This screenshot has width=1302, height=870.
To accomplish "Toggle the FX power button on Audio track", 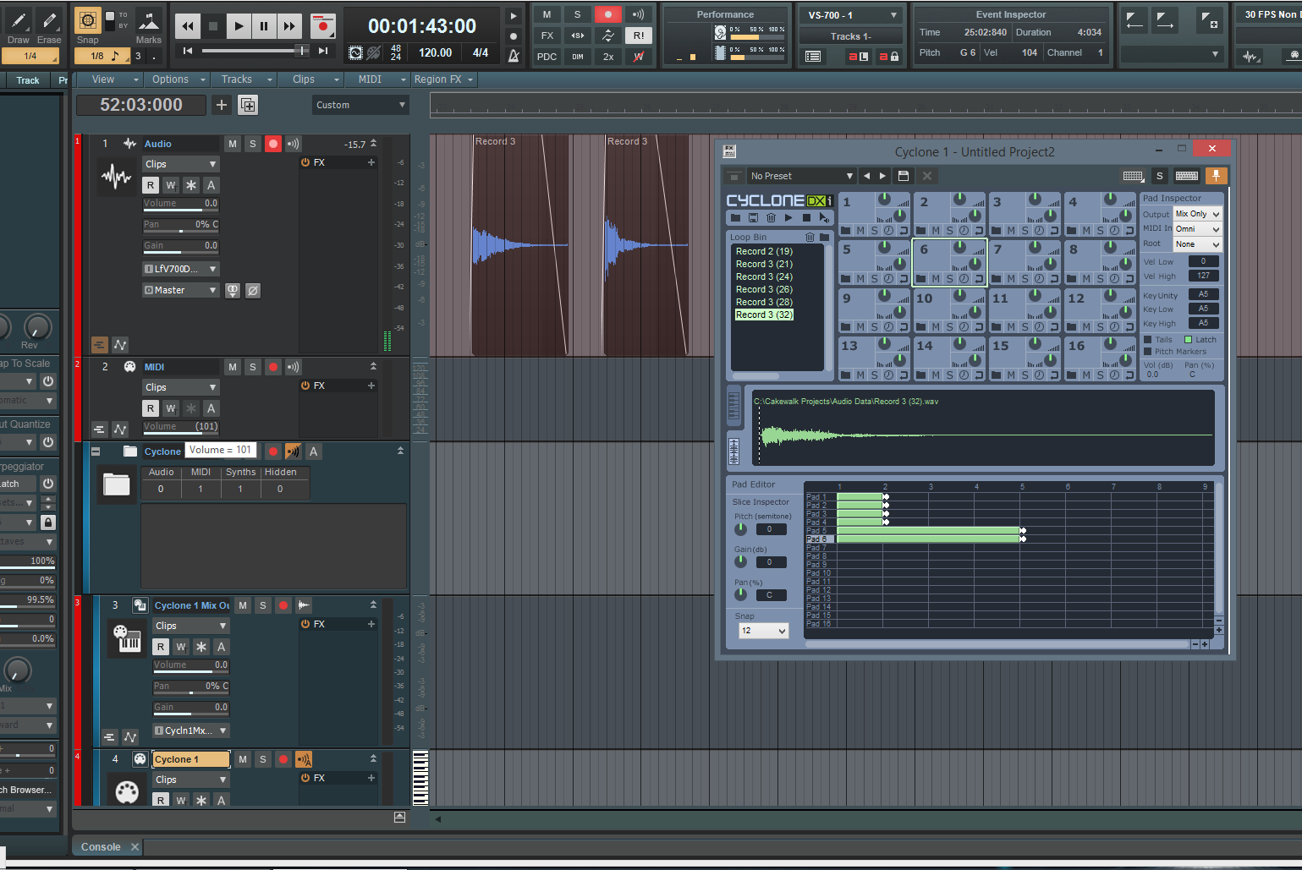I will pos(305,162).
